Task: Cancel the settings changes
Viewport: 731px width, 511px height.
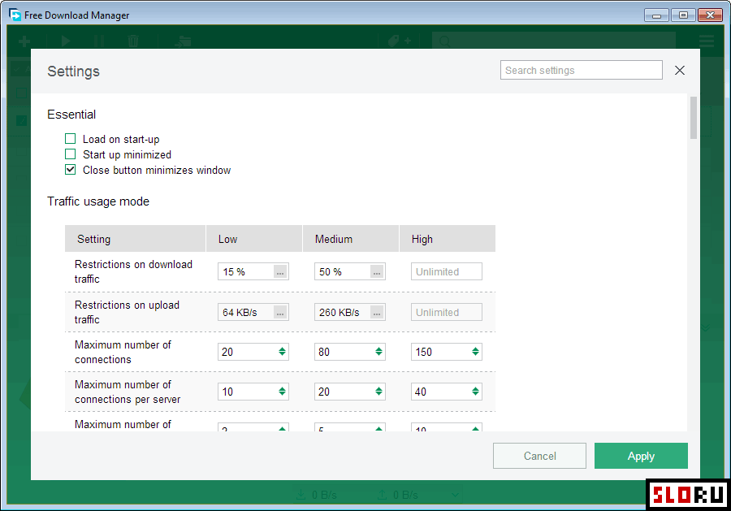Action: (x=539, y=456)
